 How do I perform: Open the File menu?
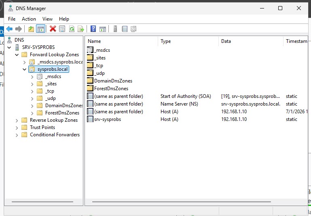pyautogui.click(x=12, y=19)
